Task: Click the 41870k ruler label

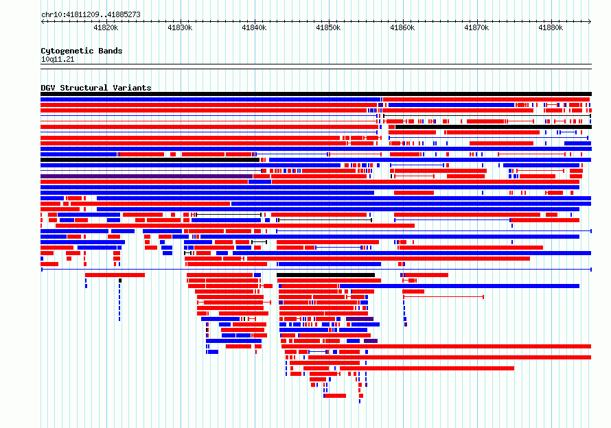Action: pyautogui.click(x=476, y=27)
